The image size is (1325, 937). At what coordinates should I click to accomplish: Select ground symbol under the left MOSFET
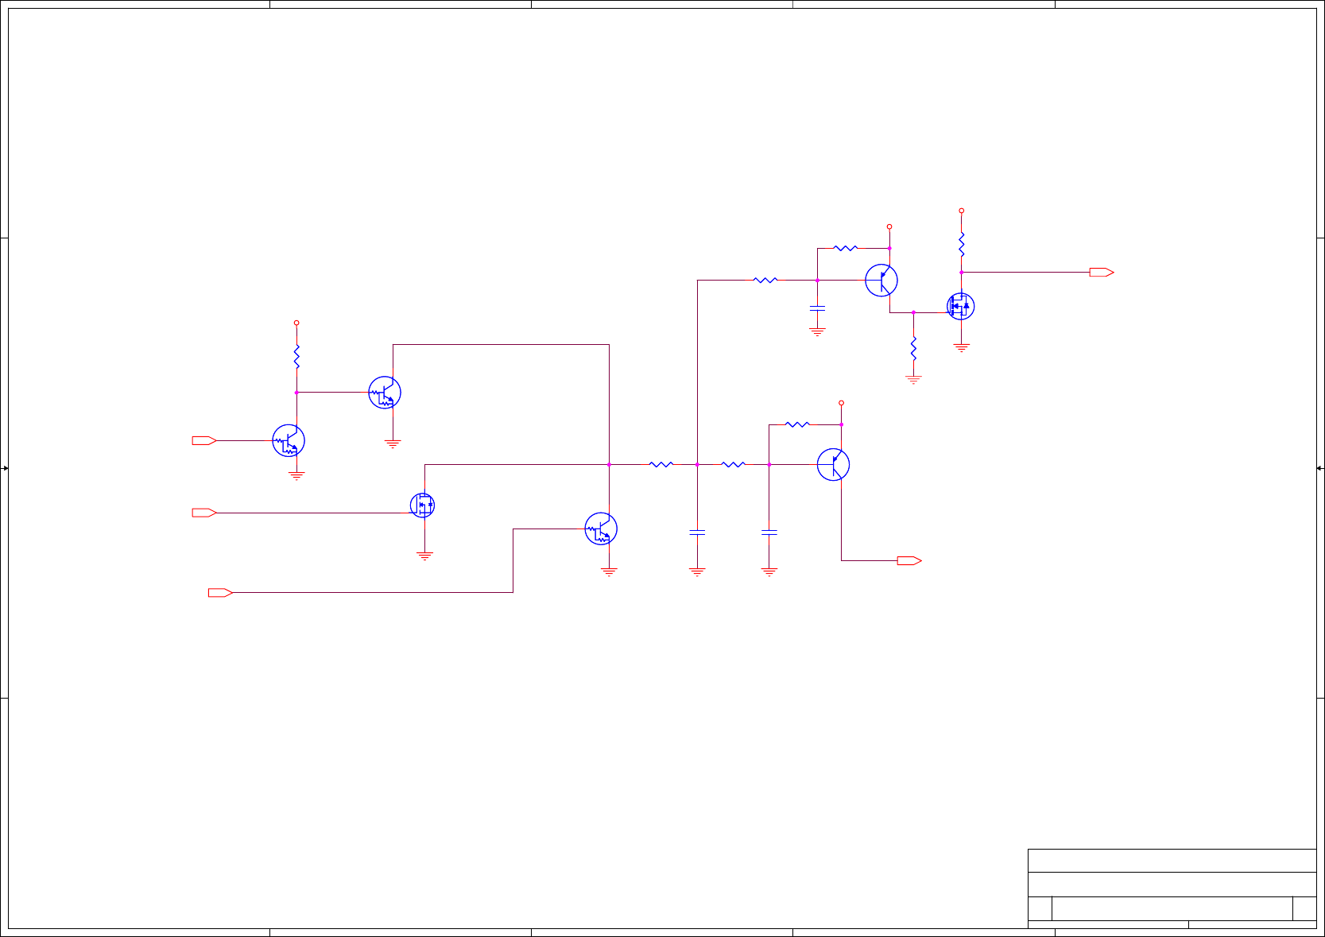click(x=424, y=556)
